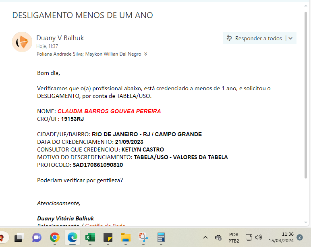Click recipient Poliana Andrade Silva
The width and height of the screenshot is (311, 247).
point(55,54)
